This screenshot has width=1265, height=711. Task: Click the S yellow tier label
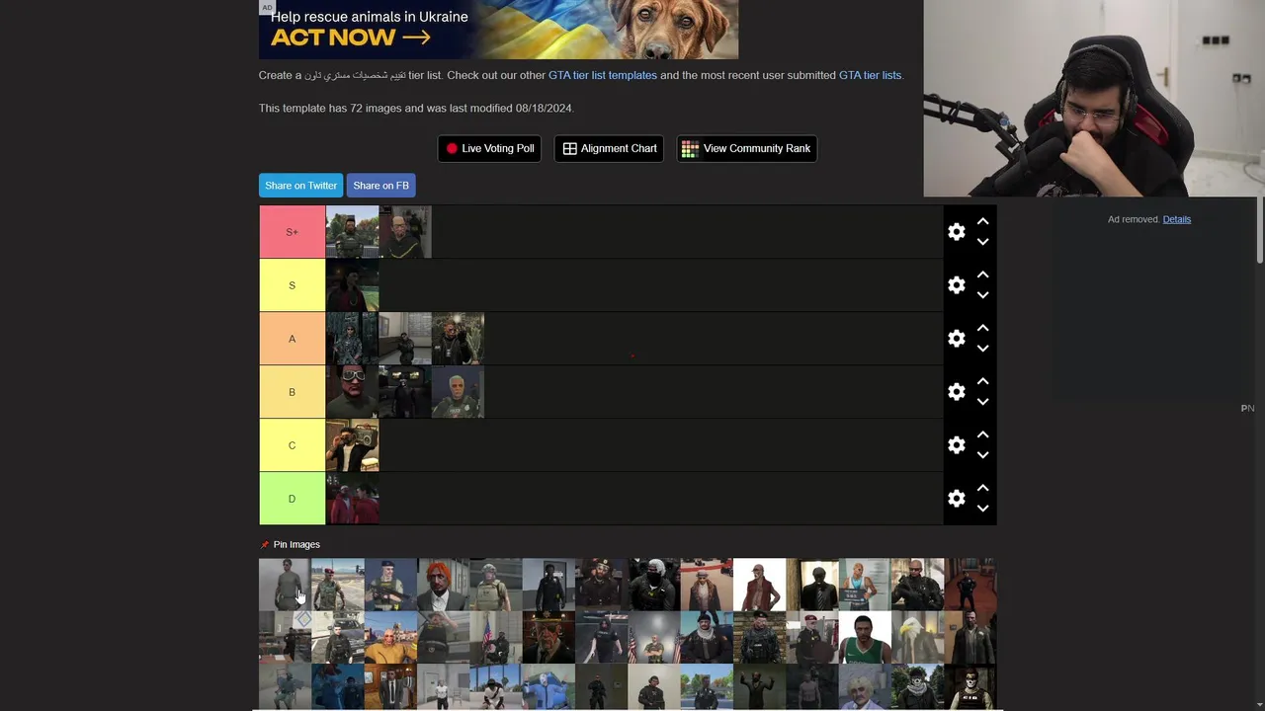coord(292,285)
